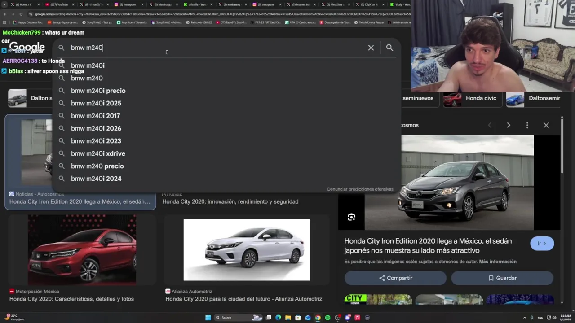The image size is (575, 323).
Task: Click the Google Lens icon on the car image
Action: 351,217
